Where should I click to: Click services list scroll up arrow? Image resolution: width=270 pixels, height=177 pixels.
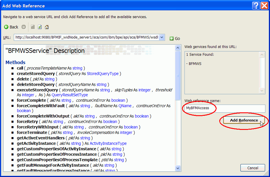click(262, 55)
